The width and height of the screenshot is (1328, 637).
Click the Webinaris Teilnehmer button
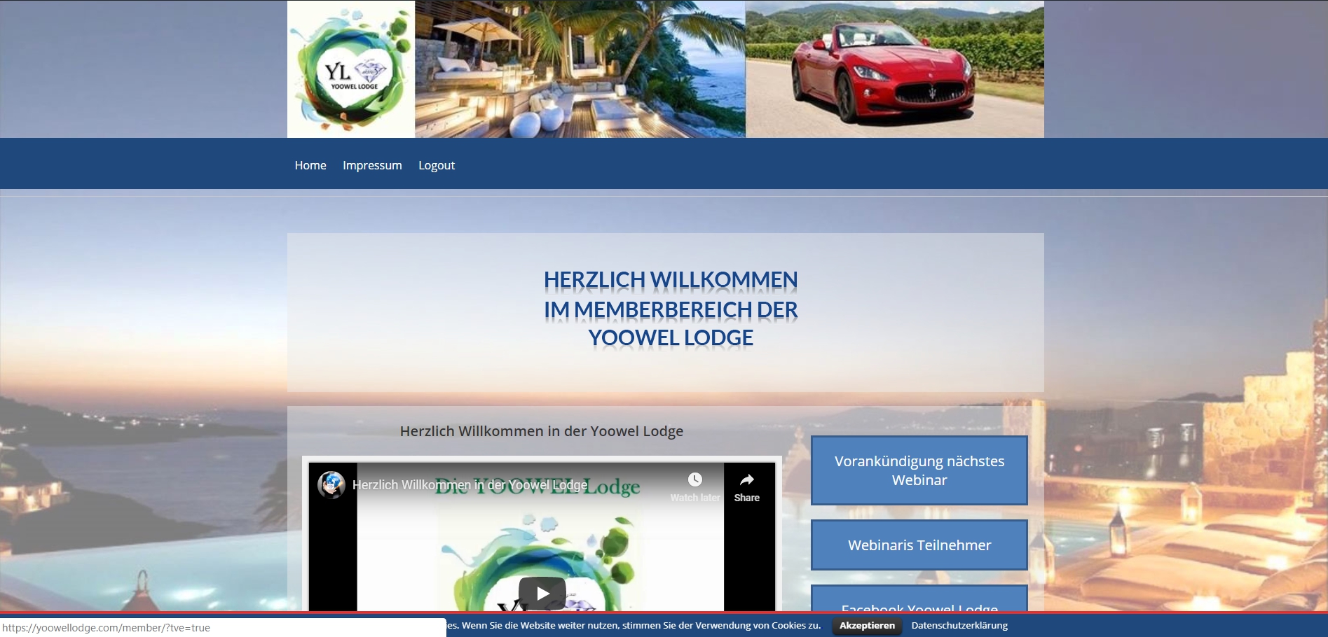pyautogui.click(x=919, y=545)
